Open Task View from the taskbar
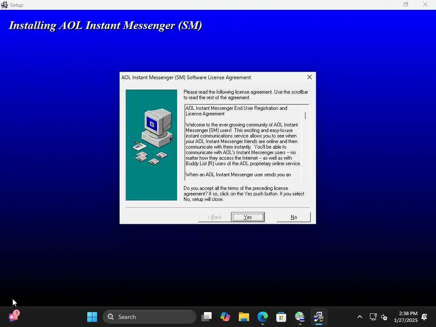 207,317
